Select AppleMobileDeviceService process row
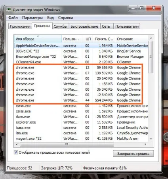Viewport: 168px width, 179px height. coord(81,46)
